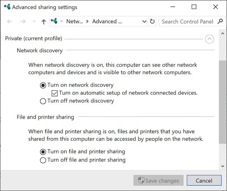This screenshot has width=227, height=191.
Task: Close the Advanced sharing settings window
Action: click(x=215, y=7)
